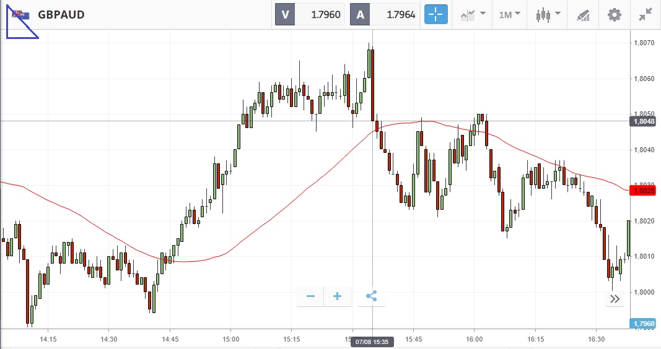
Task: Zoom in using the plus button
Action: click(x=338, y=296)
